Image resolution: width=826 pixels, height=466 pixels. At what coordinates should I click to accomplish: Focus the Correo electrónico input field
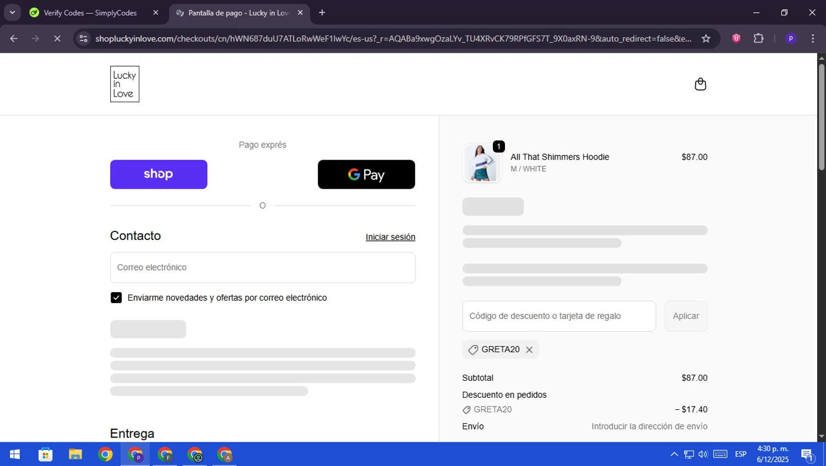click(x=263, y=267)
